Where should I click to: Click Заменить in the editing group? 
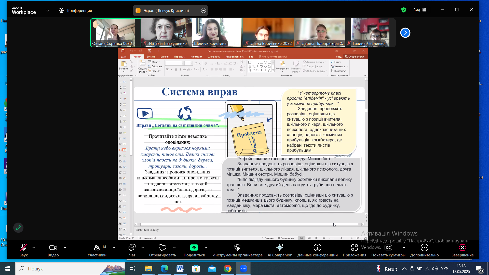339,66
